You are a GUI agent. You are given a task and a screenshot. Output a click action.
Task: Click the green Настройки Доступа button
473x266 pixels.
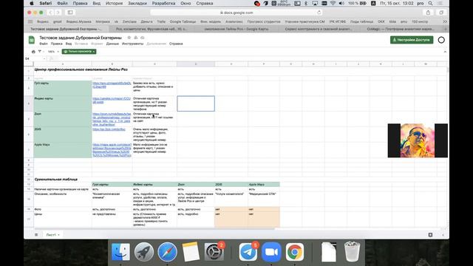[x=412, y=40]
